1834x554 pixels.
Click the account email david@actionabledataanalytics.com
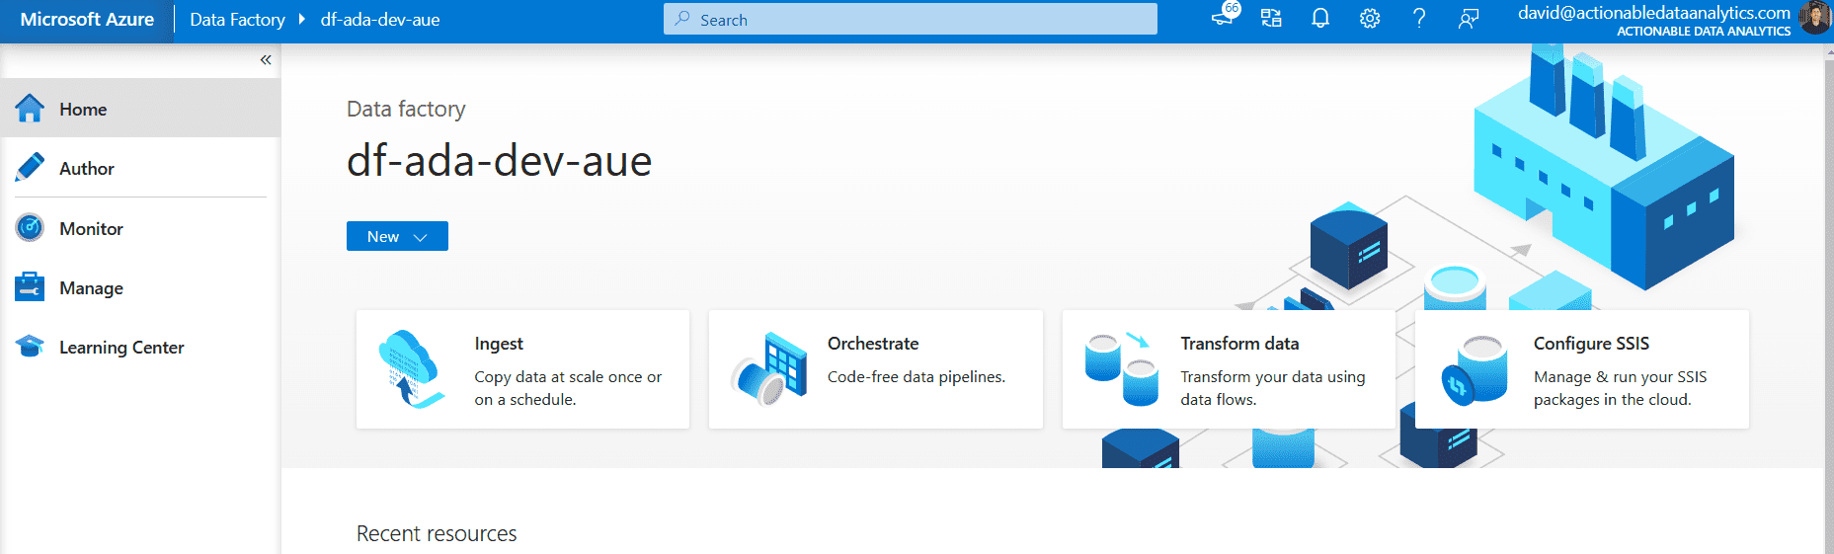[1654, 13]
